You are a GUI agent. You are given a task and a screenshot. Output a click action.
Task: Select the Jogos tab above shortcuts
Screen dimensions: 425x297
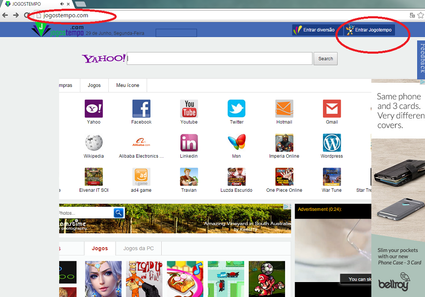[94, 85]
